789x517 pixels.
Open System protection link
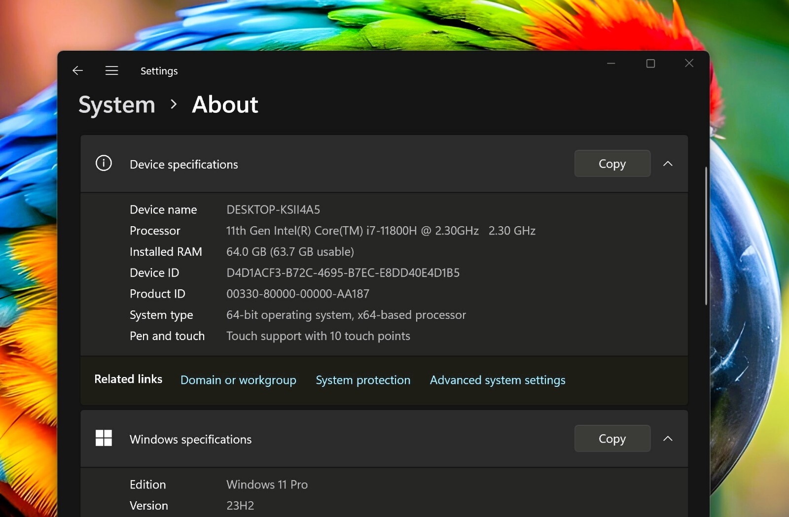pos(363,380)
